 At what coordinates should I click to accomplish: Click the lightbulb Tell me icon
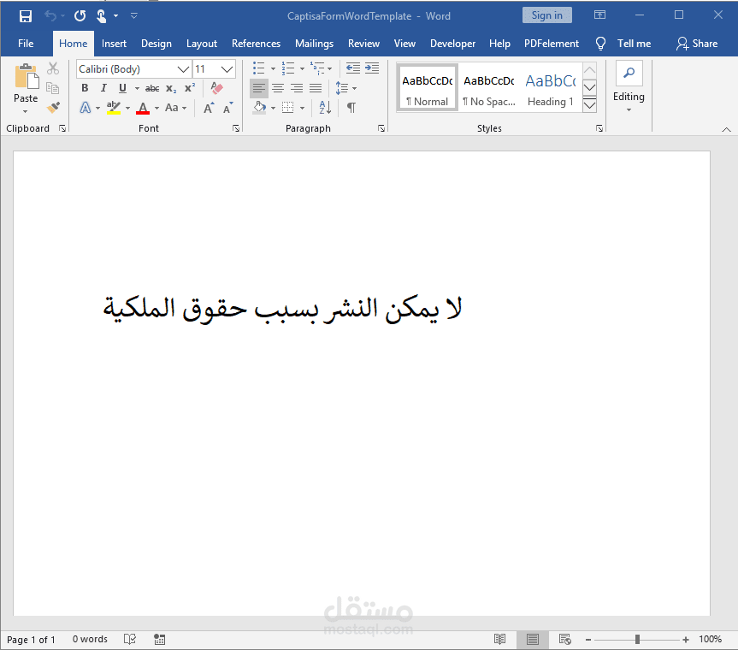600,44
